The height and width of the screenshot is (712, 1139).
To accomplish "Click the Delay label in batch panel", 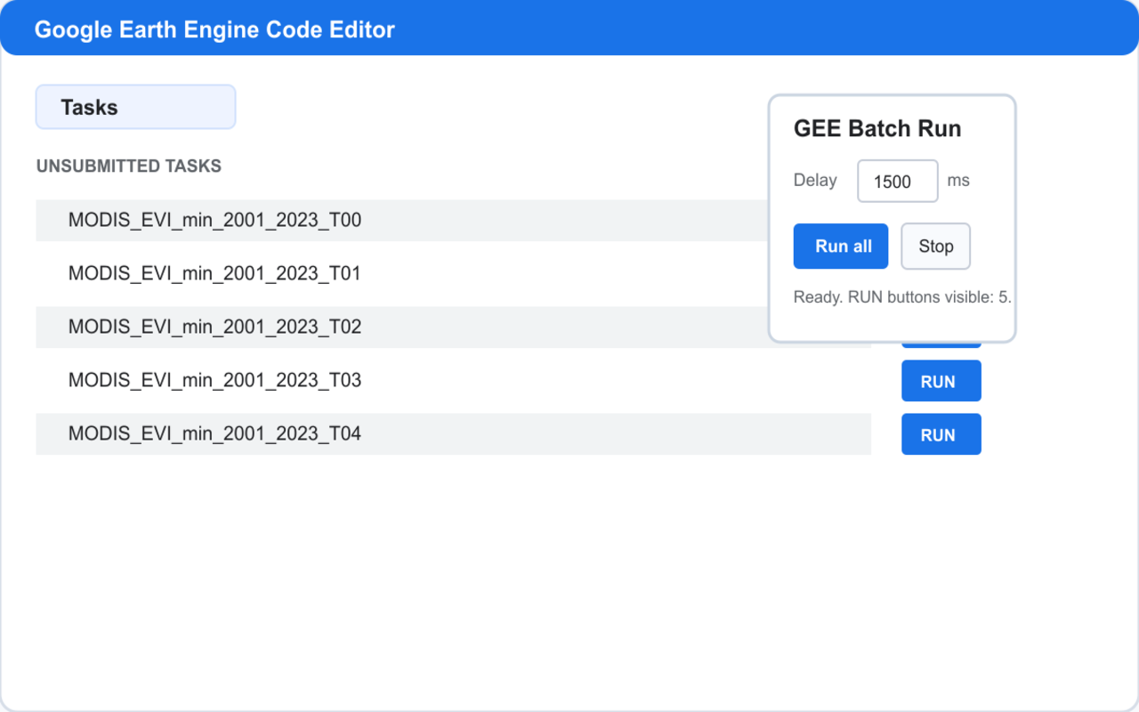I will 815,180.
